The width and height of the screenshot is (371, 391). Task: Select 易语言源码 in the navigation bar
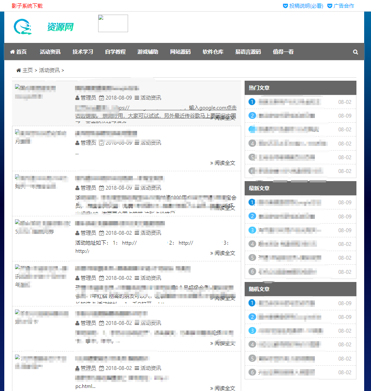click(x=248, y=52)
